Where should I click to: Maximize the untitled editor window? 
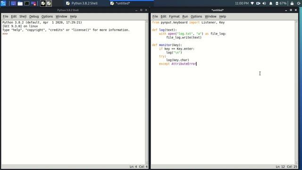tap(291, 10)
